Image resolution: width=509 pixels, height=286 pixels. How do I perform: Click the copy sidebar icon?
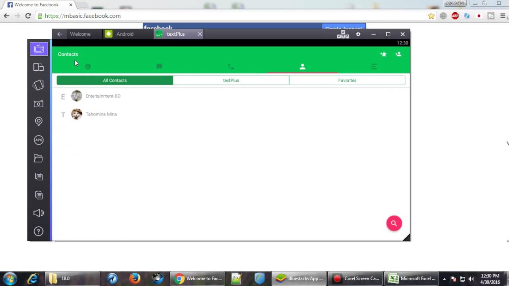click(39, 177)
